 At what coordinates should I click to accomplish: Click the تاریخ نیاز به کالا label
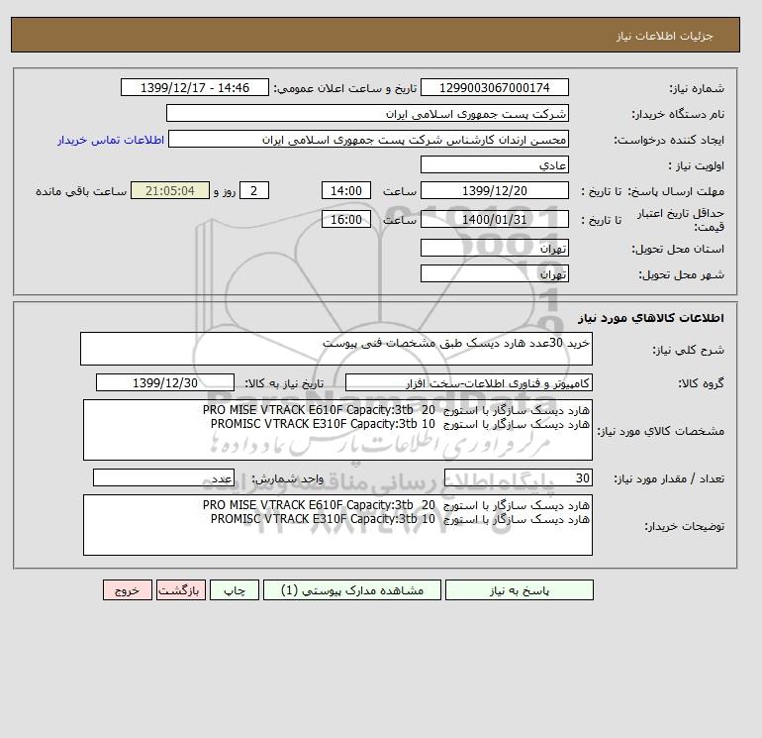[284, 383]
